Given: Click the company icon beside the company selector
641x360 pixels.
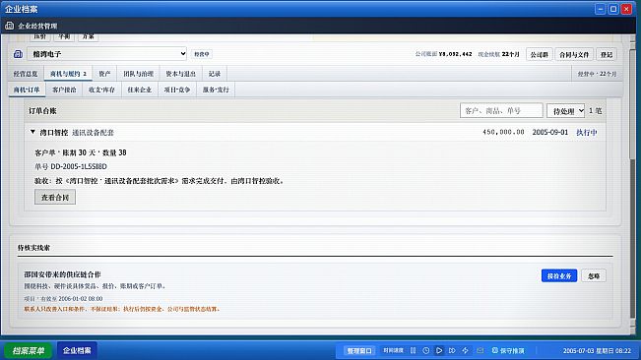Looking at the screenshot, I should point(18,54).
